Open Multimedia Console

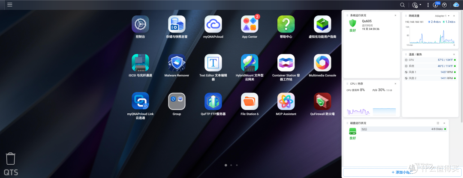coord(322,62)
